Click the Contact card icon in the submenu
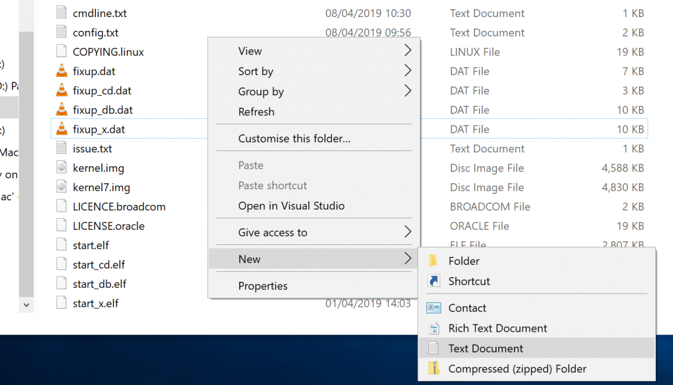 (434, 308)
